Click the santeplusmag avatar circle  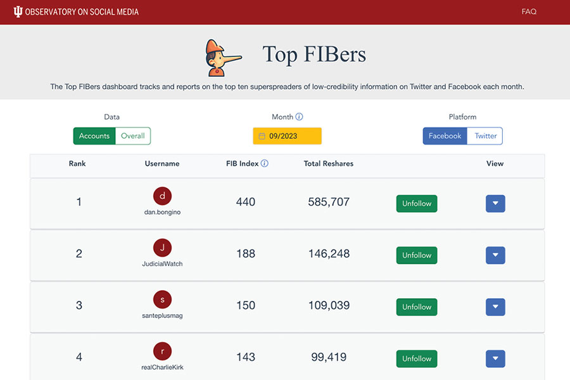[162, 300]
